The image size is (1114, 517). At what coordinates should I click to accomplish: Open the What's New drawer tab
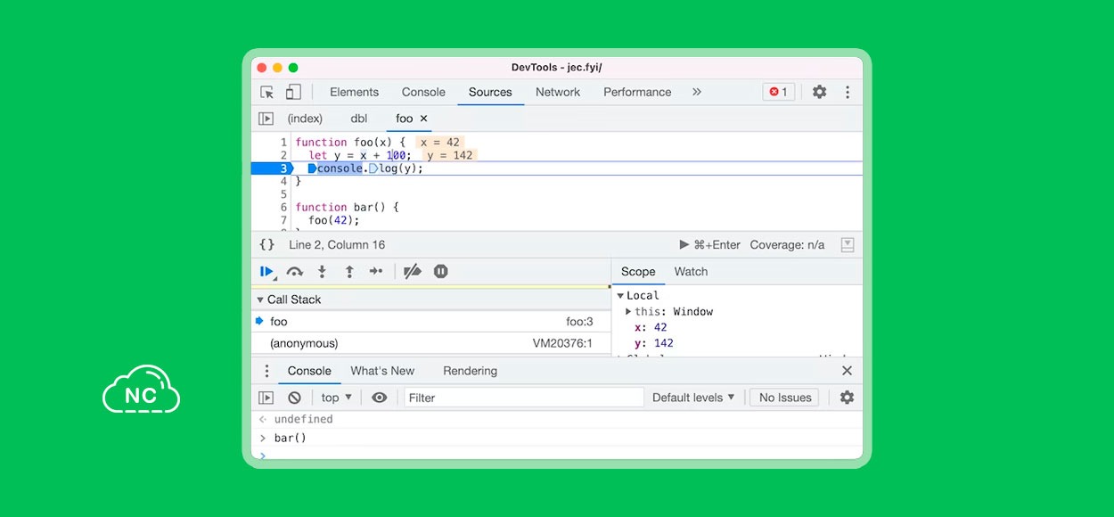click(382, 371)
